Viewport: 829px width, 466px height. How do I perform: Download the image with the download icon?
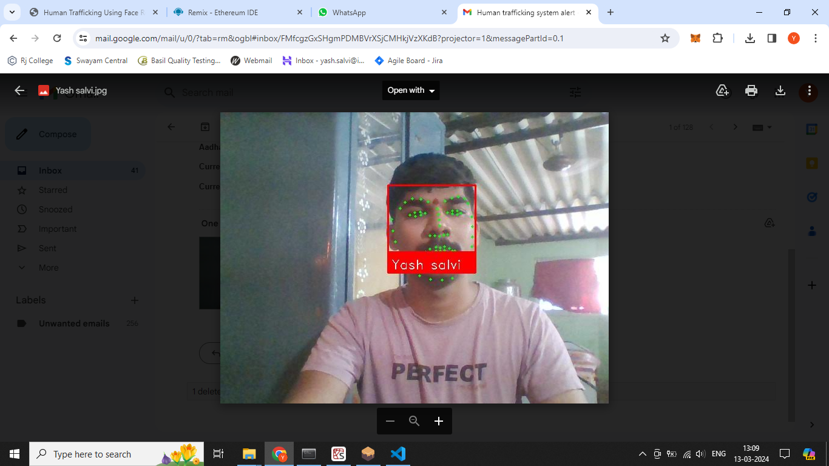click(x=780, y=91)
